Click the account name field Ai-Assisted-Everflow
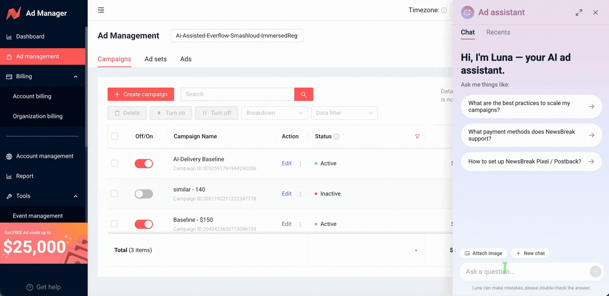Viewport: 609px width, 296px height. point(237,36)
